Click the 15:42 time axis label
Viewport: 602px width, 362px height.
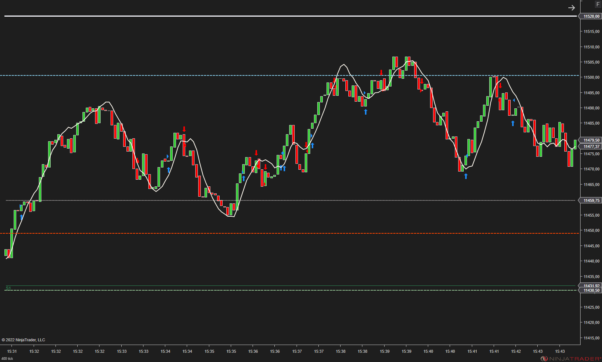click(x=516, y=351)
